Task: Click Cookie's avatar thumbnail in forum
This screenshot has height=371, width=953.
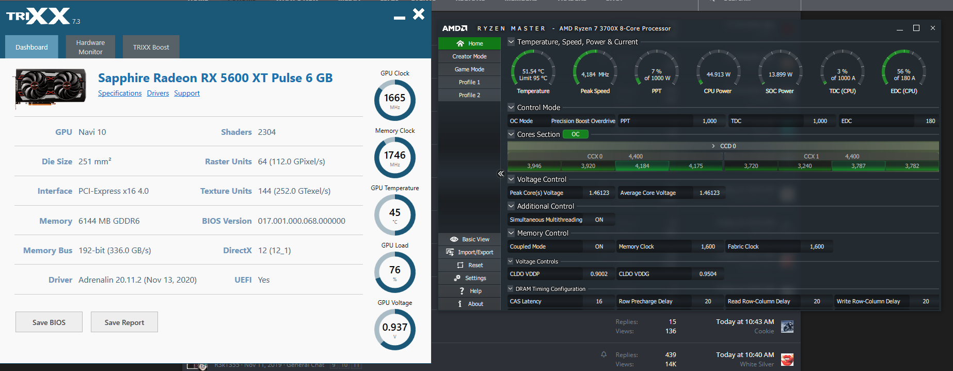Action: (x=787, y=327)
